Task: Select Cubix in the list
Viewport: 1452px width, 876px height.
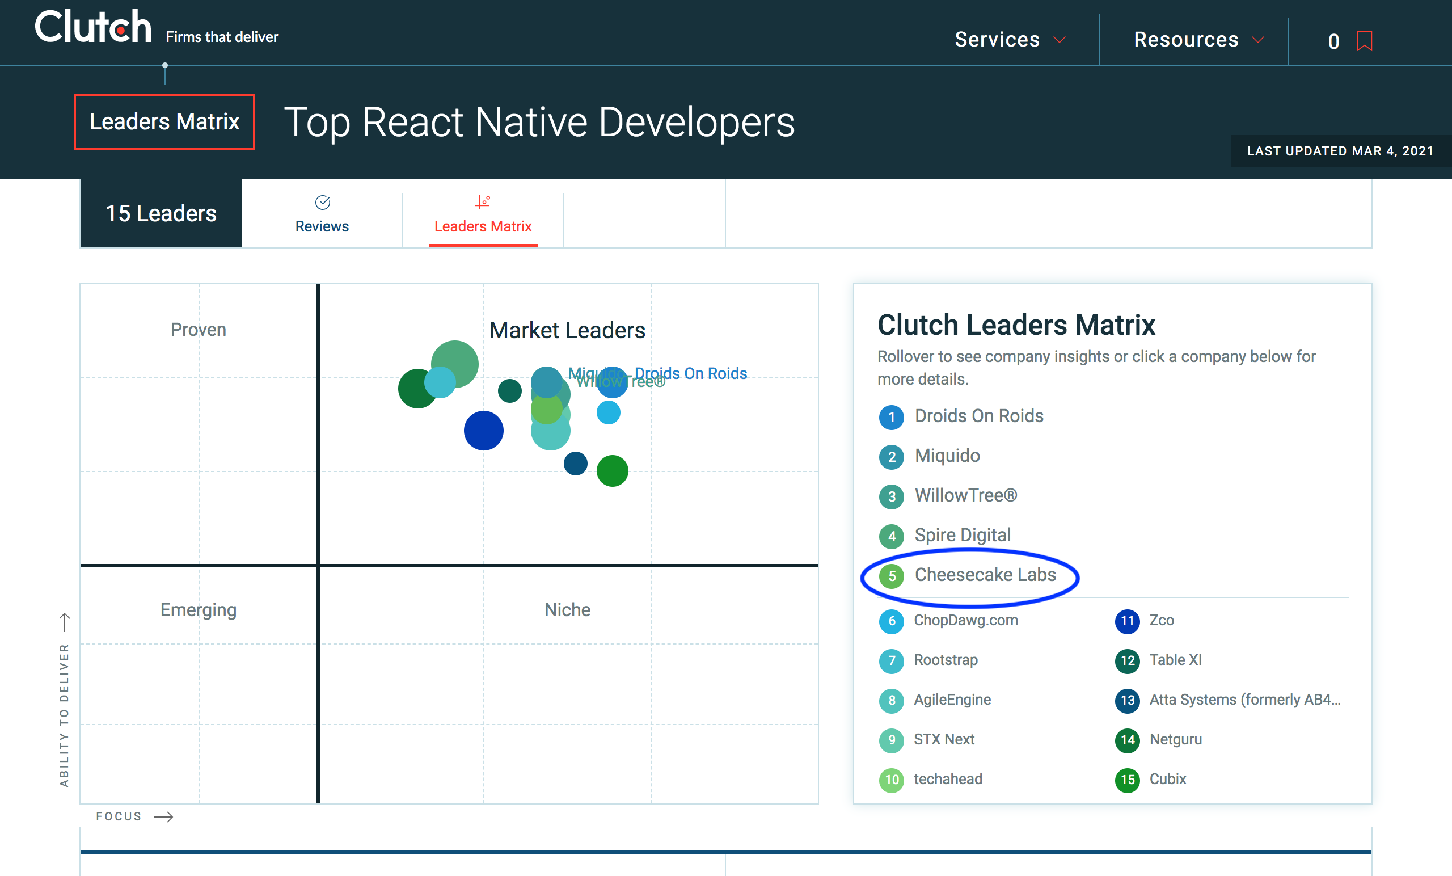Action: pyautogui.click(x=1167, y=779)
